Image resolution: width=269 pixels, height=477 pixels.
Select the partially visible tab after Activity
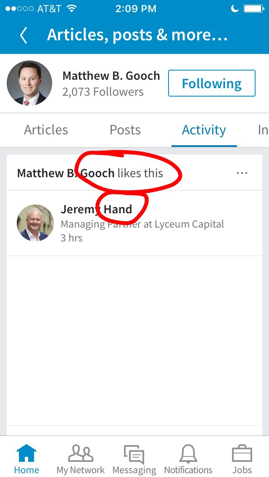coord(263,130)
